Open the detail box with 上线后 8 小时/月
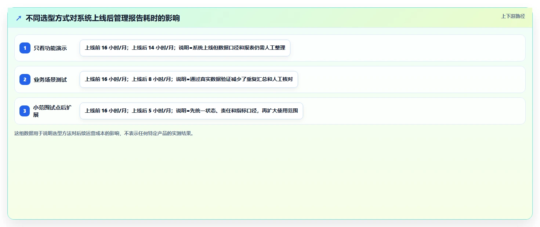The width and height of the screenshot is (540, 227). pos(189,79)
